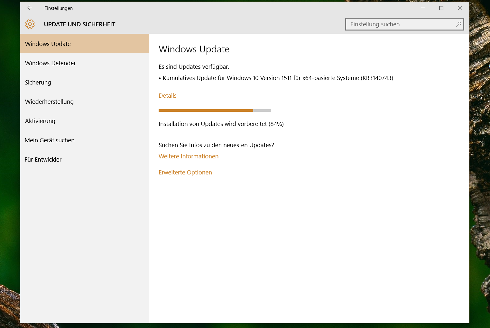Click 'Suchen Sie Infos zu den neuesten Updates?'
Viewport: 490px width, 328px height.
[216, 145]
